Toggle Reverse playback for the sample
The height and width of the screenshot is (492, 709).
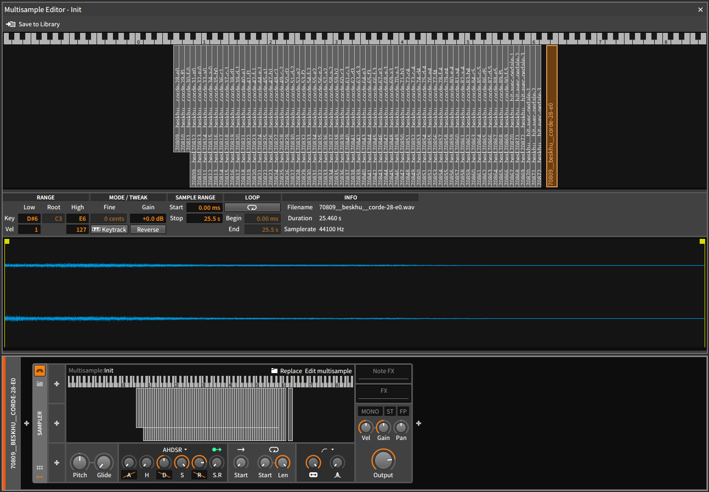[148, 229]
